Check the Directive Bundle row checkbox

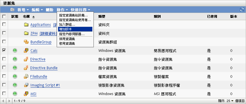4,67
